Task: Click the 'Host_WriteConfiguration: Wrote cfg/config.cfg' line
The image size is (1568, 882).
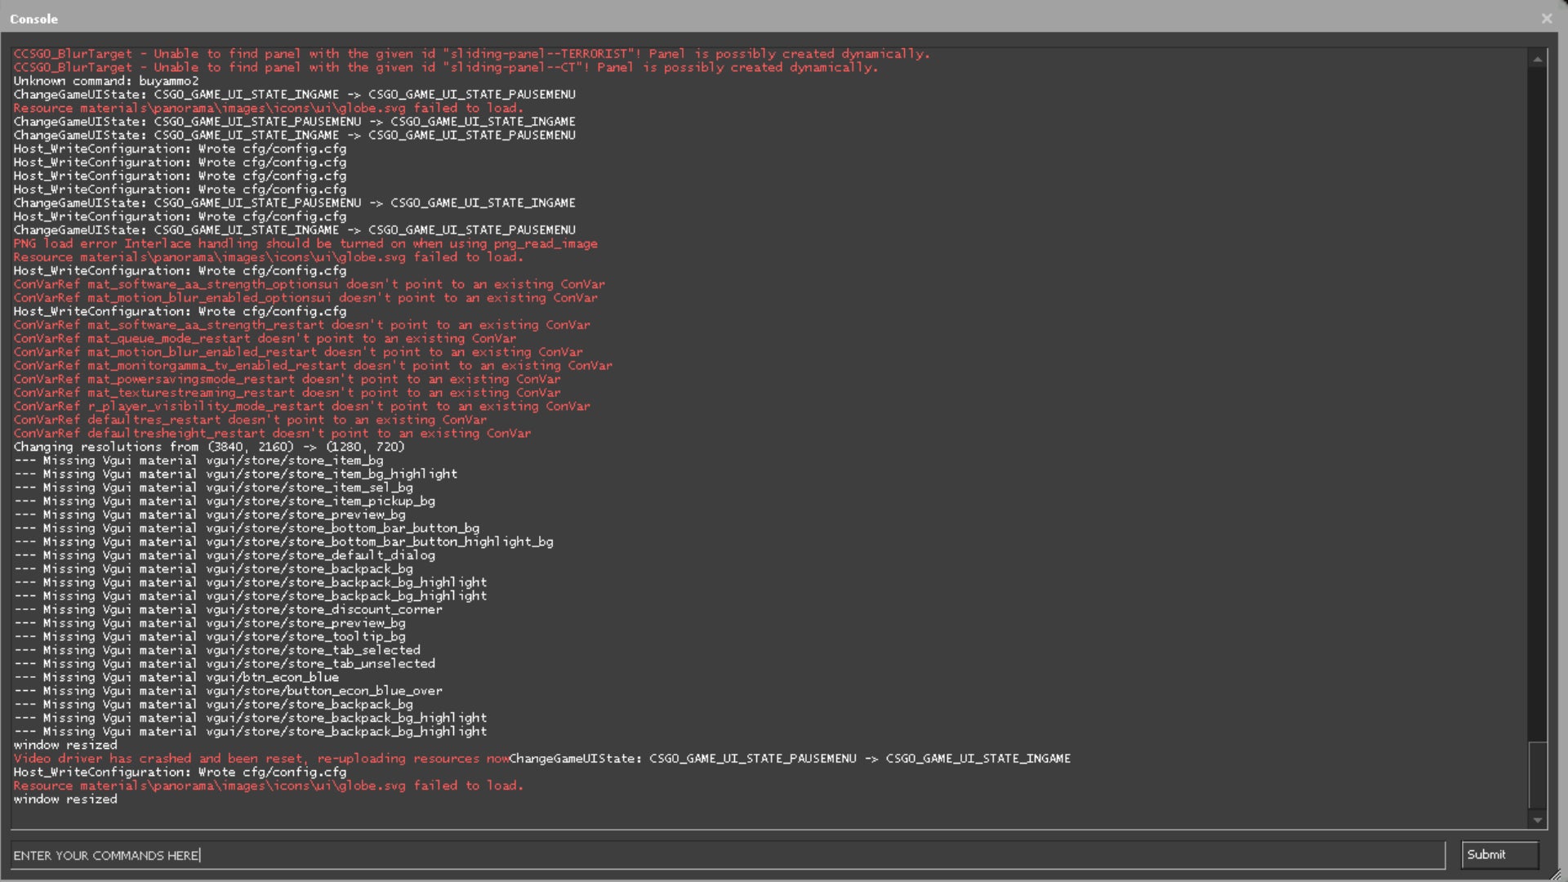Action: pos(180,149)
